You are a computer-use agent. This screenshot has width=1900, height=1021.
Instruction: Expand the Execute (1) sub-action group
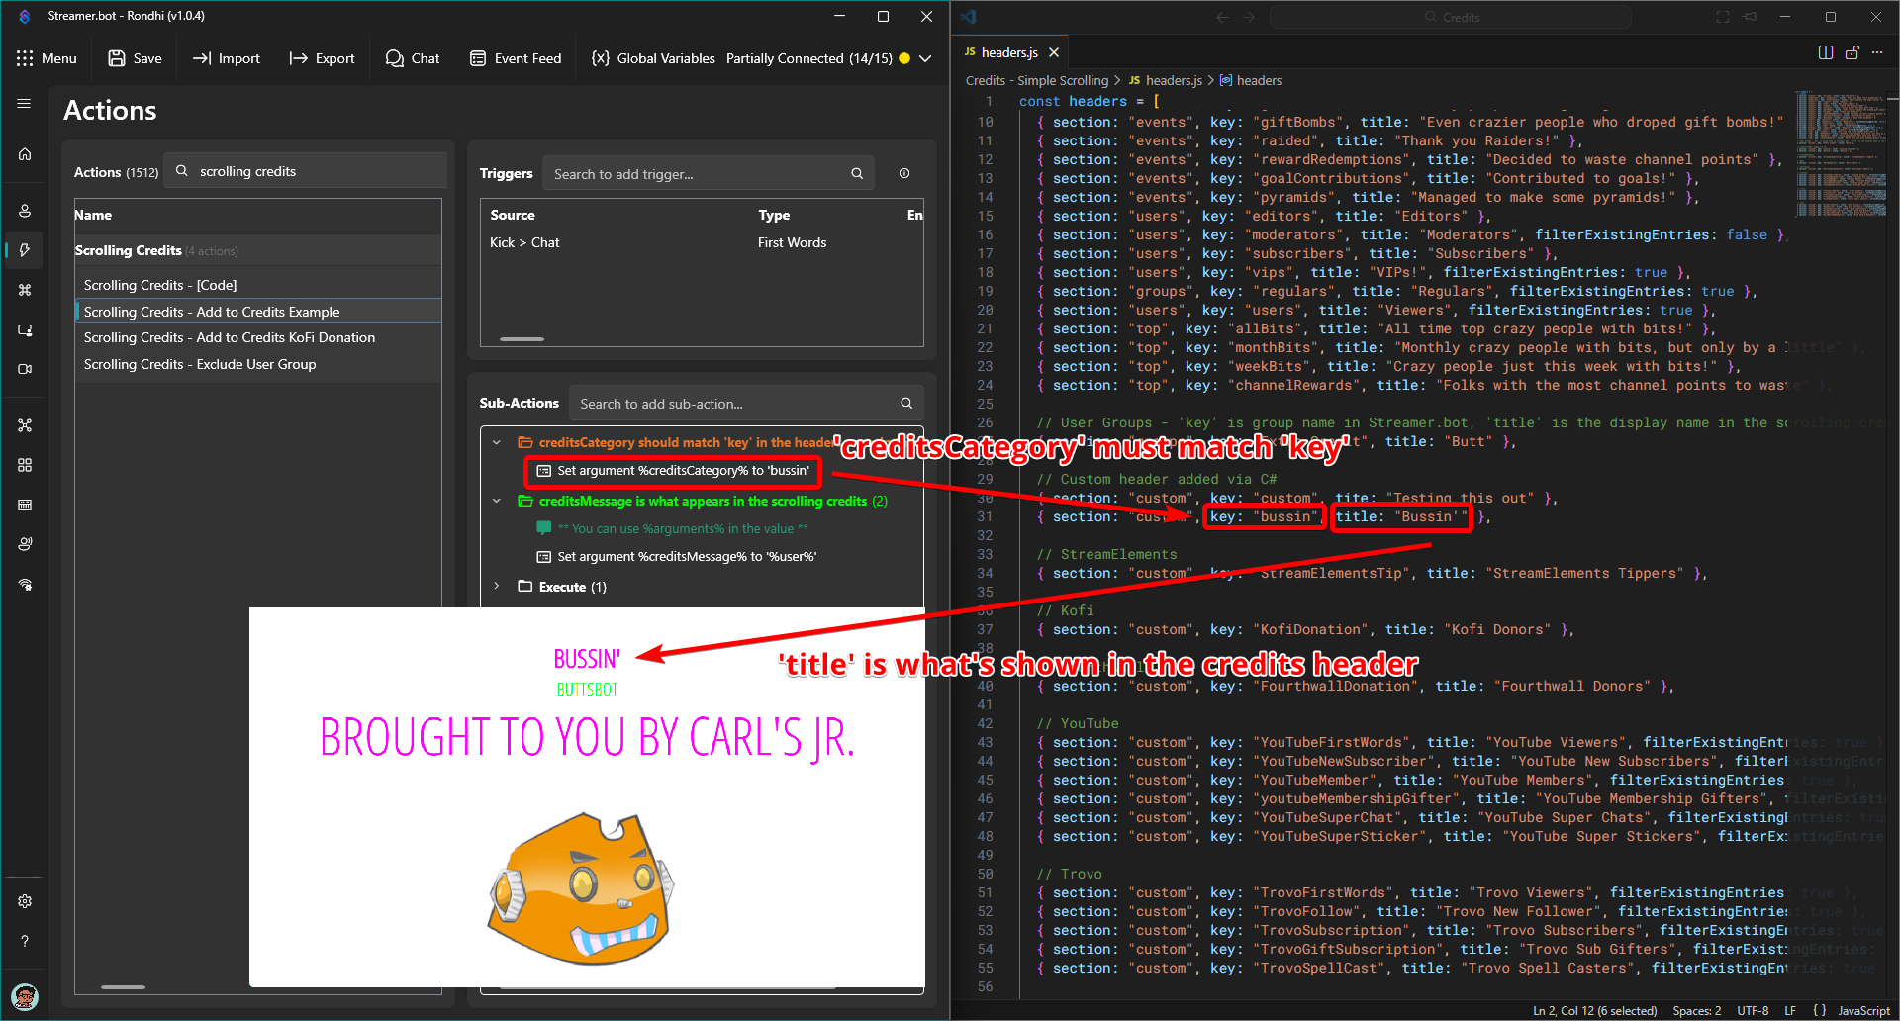pos(497,587)
